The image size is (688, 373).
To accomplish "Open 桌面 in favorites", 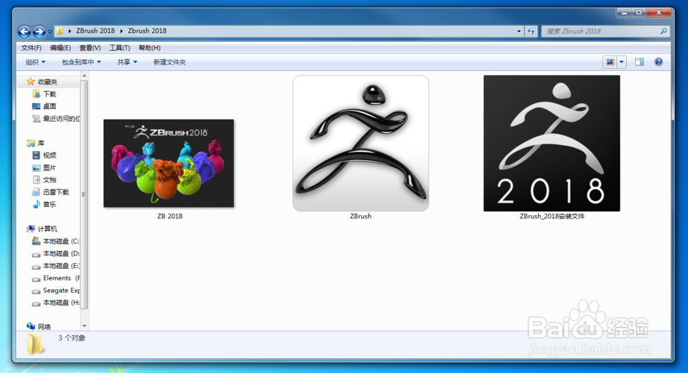I will (50, 106).
